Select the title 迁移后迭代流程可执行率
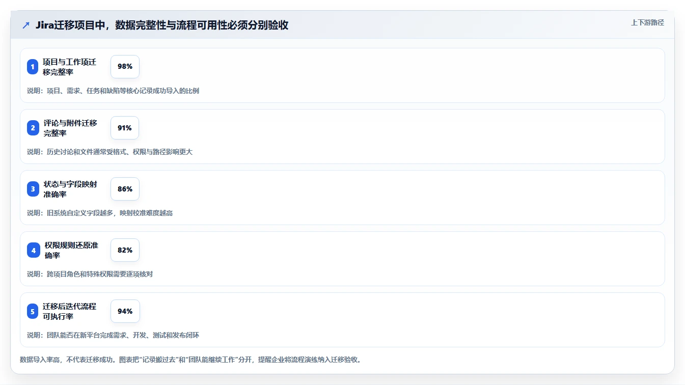The width and height of the screenshot is (685, 385). click(x=69, y=311)
